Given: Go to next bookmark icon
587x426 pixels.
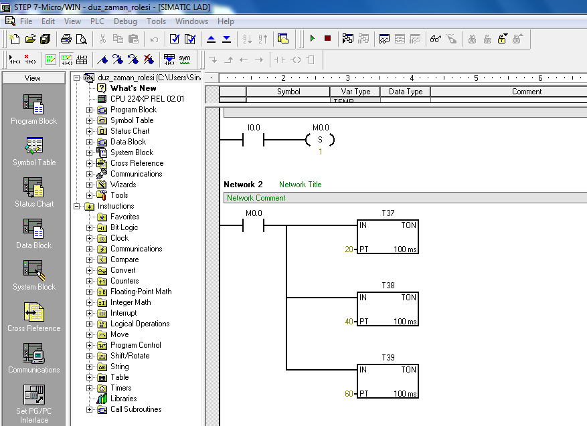Looking at the screenshot, I should pos(118,60).
